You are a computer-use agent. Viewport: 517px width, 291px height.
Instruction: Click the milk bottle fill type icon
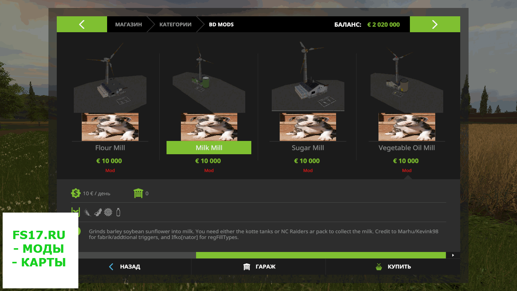[118, 212]
